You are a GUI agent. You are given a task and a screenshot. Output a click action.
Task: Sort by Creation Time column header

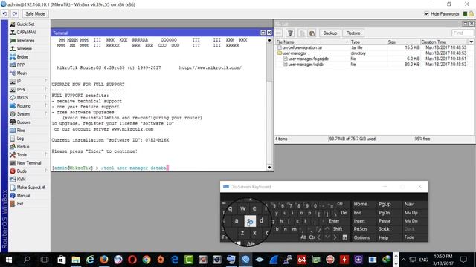point(444,42)
